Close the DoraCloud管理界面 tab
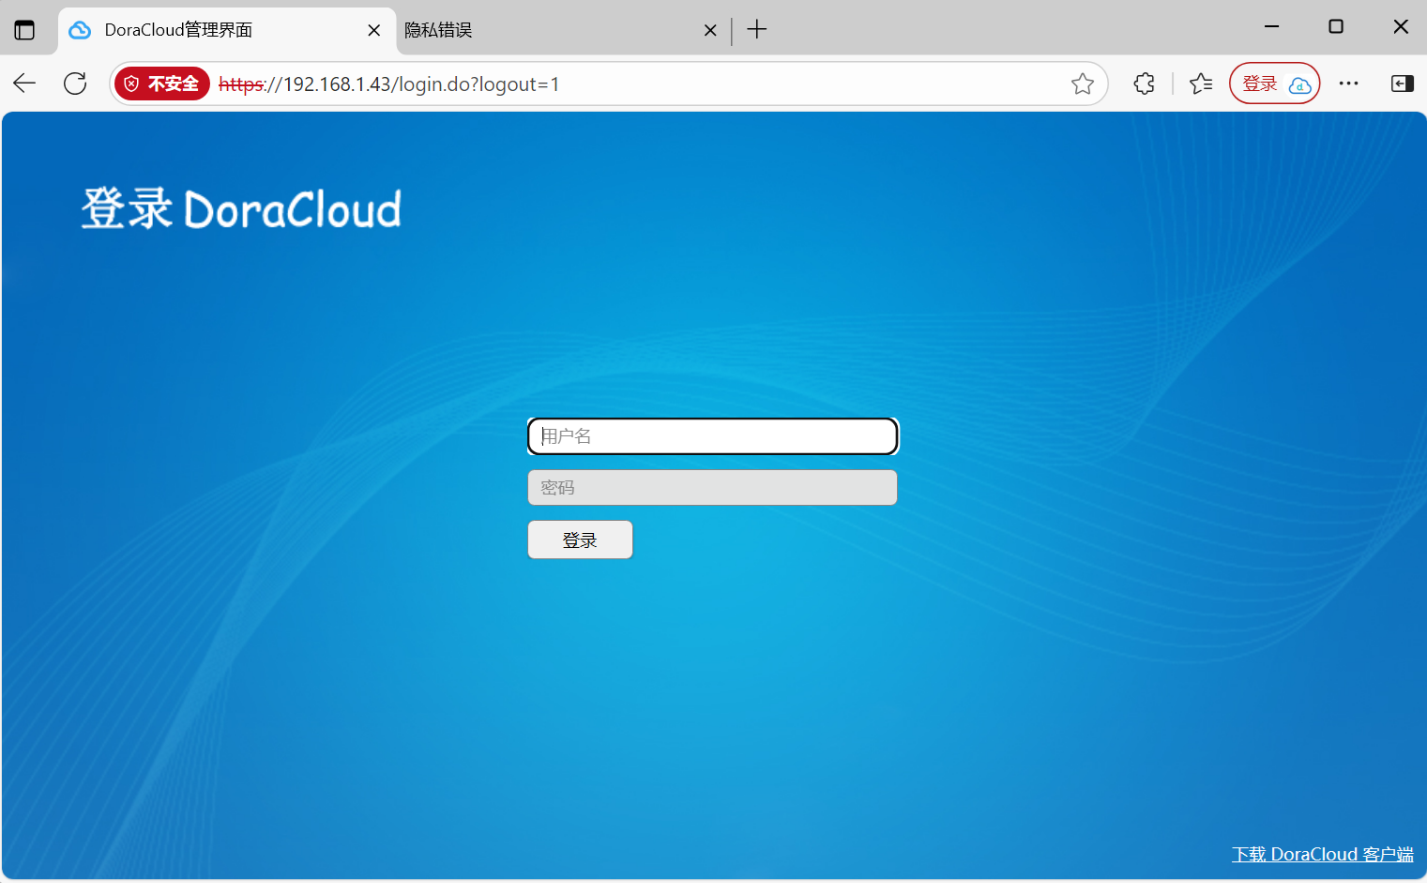The width and height of the screenshot is (1427, 883). coord(373,30)
